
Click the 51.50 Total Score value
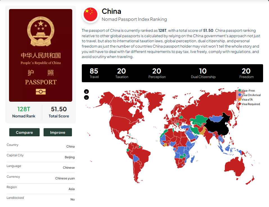click(x=59, y=109)
